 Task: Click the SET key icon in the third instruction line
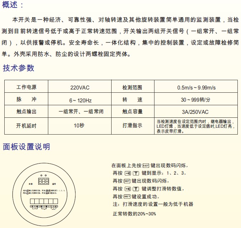[127, 181]
